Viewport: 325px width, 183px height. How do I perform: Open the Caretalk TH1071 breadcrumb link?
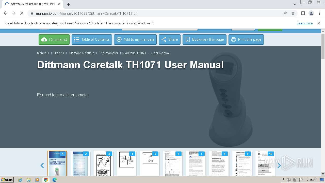click(135, 53)
